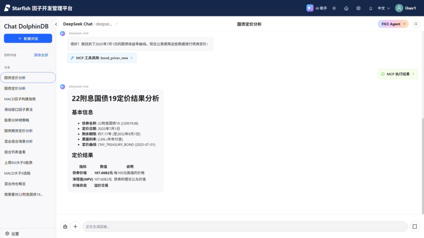Open 上周RSI大于0股票 conversation

point(28,163)
